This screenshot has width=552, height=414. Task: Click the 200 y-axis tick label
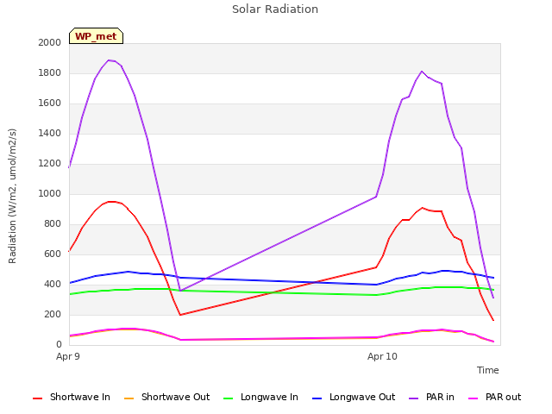coord(53,314)
